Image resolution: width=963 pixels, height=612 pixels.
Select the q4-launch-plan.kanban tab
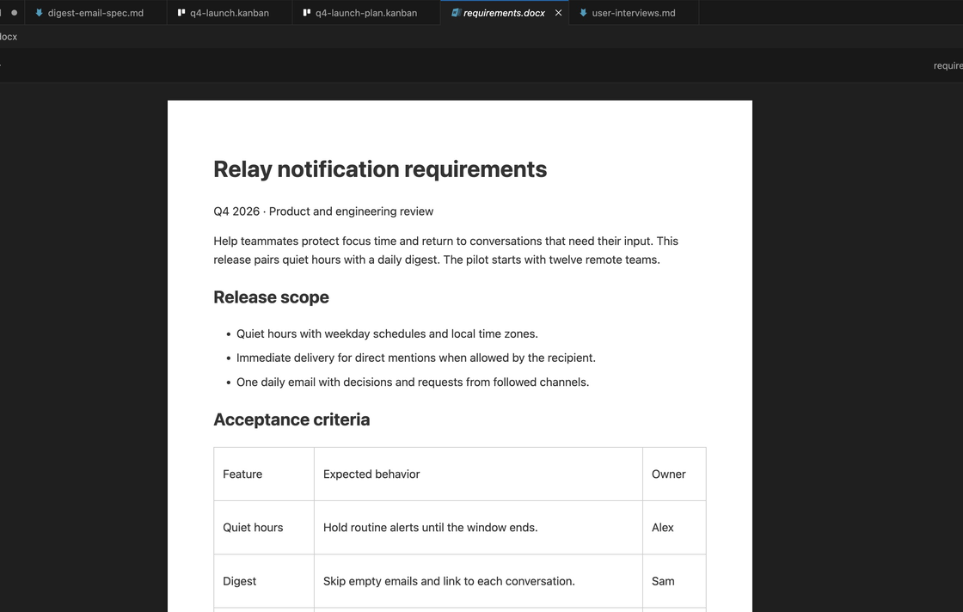click(366, 13)
